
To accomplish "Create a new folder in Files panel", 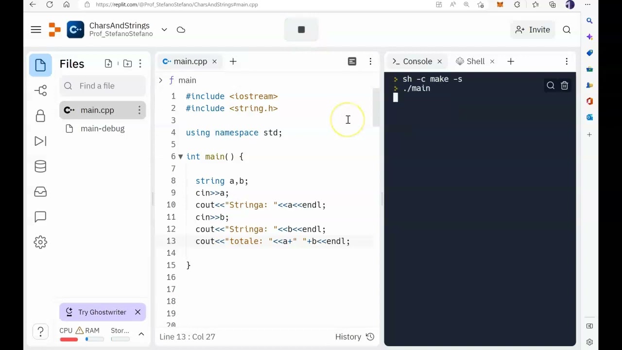I will click(x=127, y=64).
